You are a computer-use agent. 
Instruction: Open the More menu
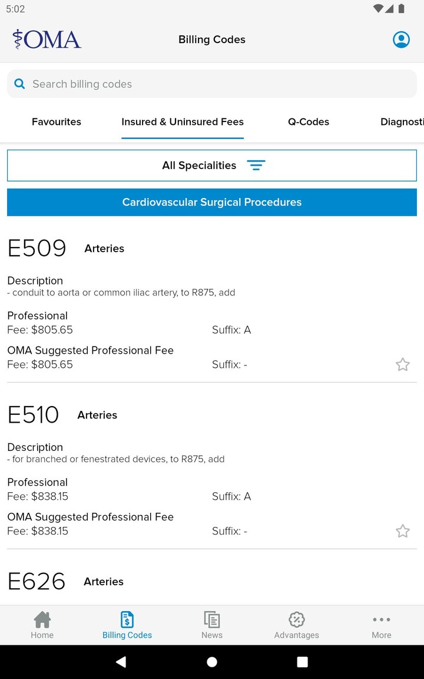click(382, 625)
